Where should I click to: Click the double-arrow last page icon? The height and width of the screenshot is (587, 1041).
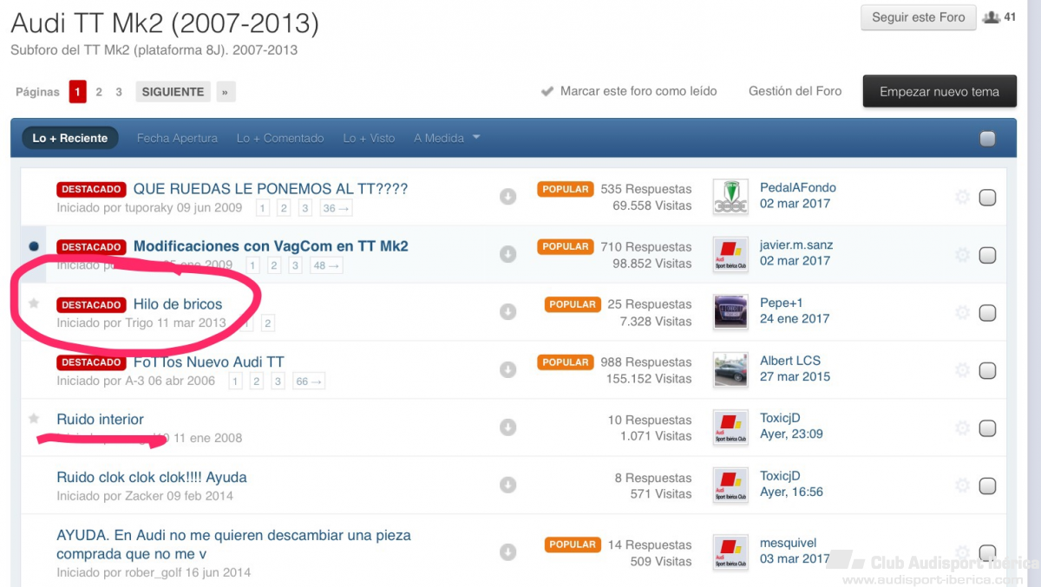click(225, 92)
